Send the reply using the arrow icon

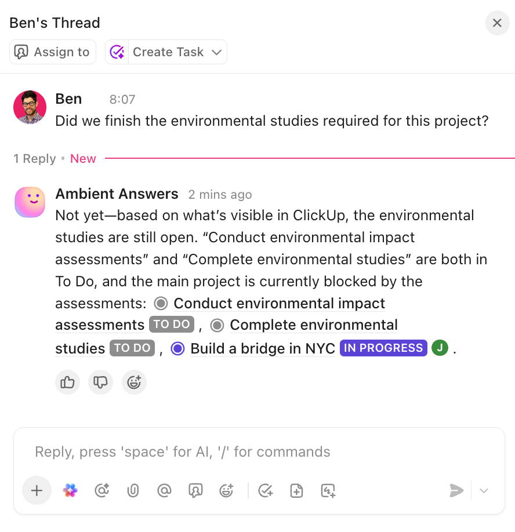point(456,490)
